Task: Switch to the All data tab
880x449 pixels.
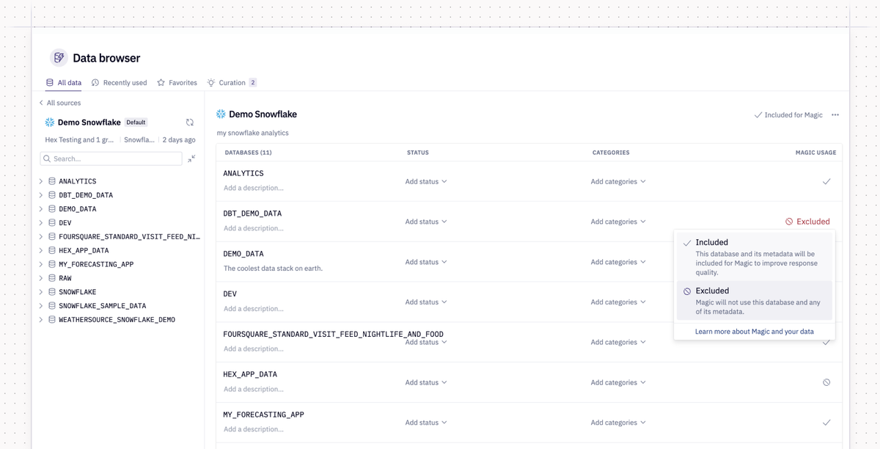Action: point(64,83)
